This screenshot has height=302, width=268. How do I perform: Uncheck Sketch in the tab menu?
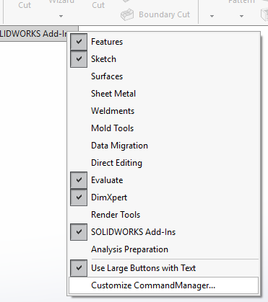point(164,59)
